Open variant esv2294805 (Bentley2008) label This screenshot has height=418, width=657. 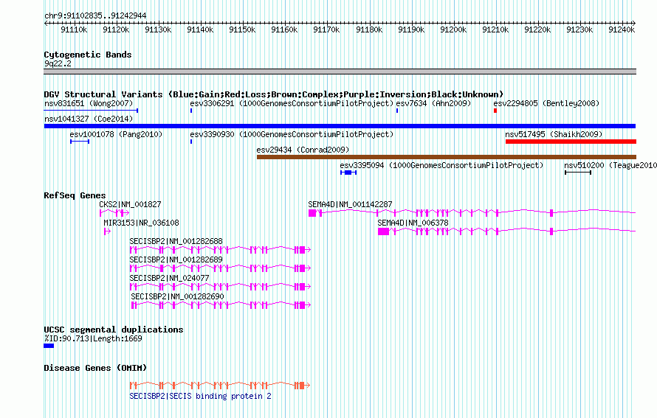coord(546,103)
